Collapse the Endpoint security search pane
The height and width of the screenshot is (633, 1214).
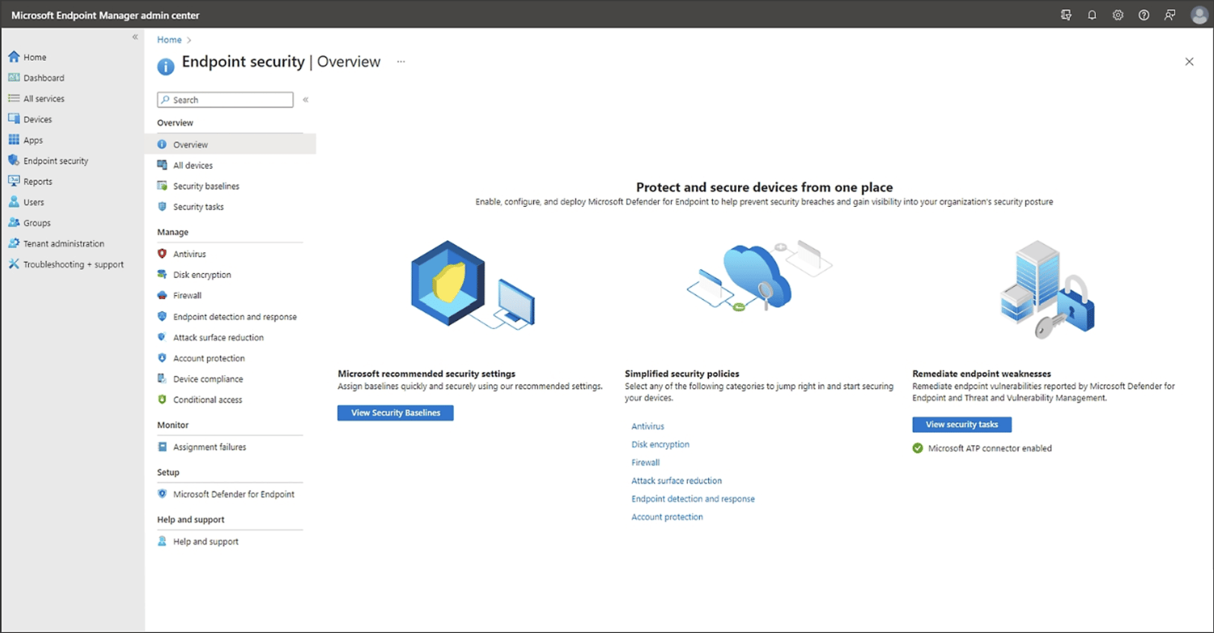[x=305, y=99]
